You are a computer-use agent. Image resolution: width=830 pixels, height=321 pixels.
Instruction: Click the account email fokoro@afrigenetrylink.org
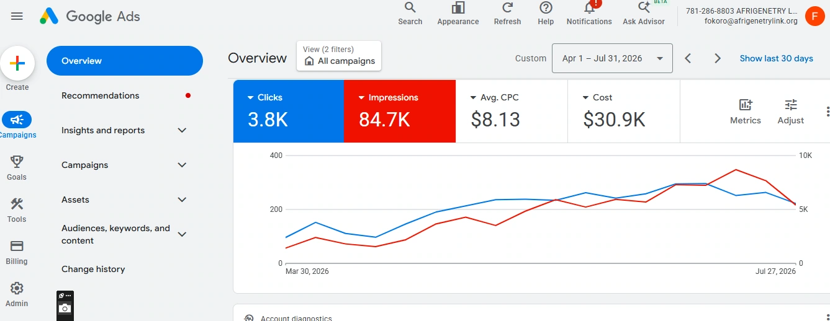[x=751, y=21]
